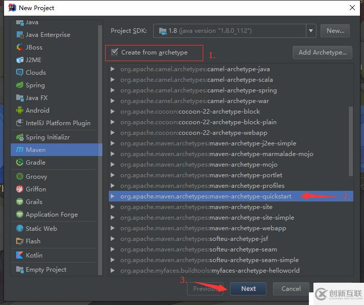364x305 pixels.
Task: Click the Cancel button
Action: pyautogui.click(x=291, y=289)
